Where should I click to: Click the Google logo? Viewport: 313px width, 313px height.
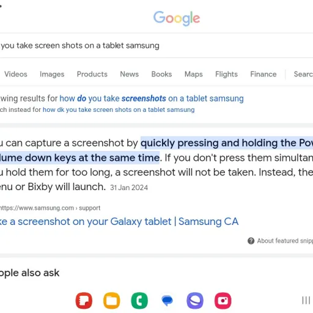pos(177,18)
